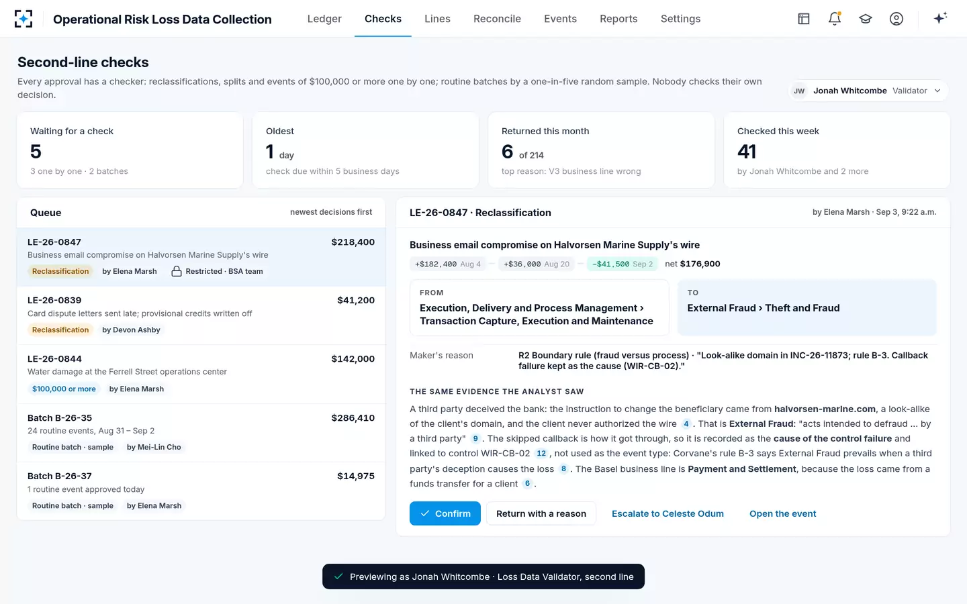Click the app logo icon
The height and width of the screenshot is (604, 967).
[24, 19]
